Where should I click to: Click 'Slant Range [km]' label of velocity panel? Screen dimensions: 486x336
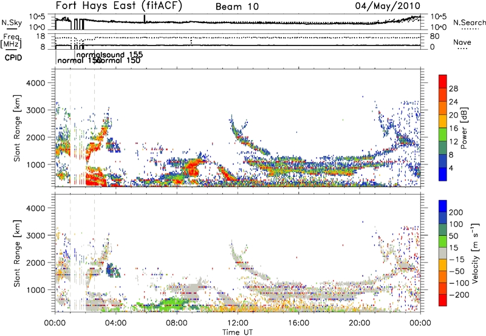(17, 253)
